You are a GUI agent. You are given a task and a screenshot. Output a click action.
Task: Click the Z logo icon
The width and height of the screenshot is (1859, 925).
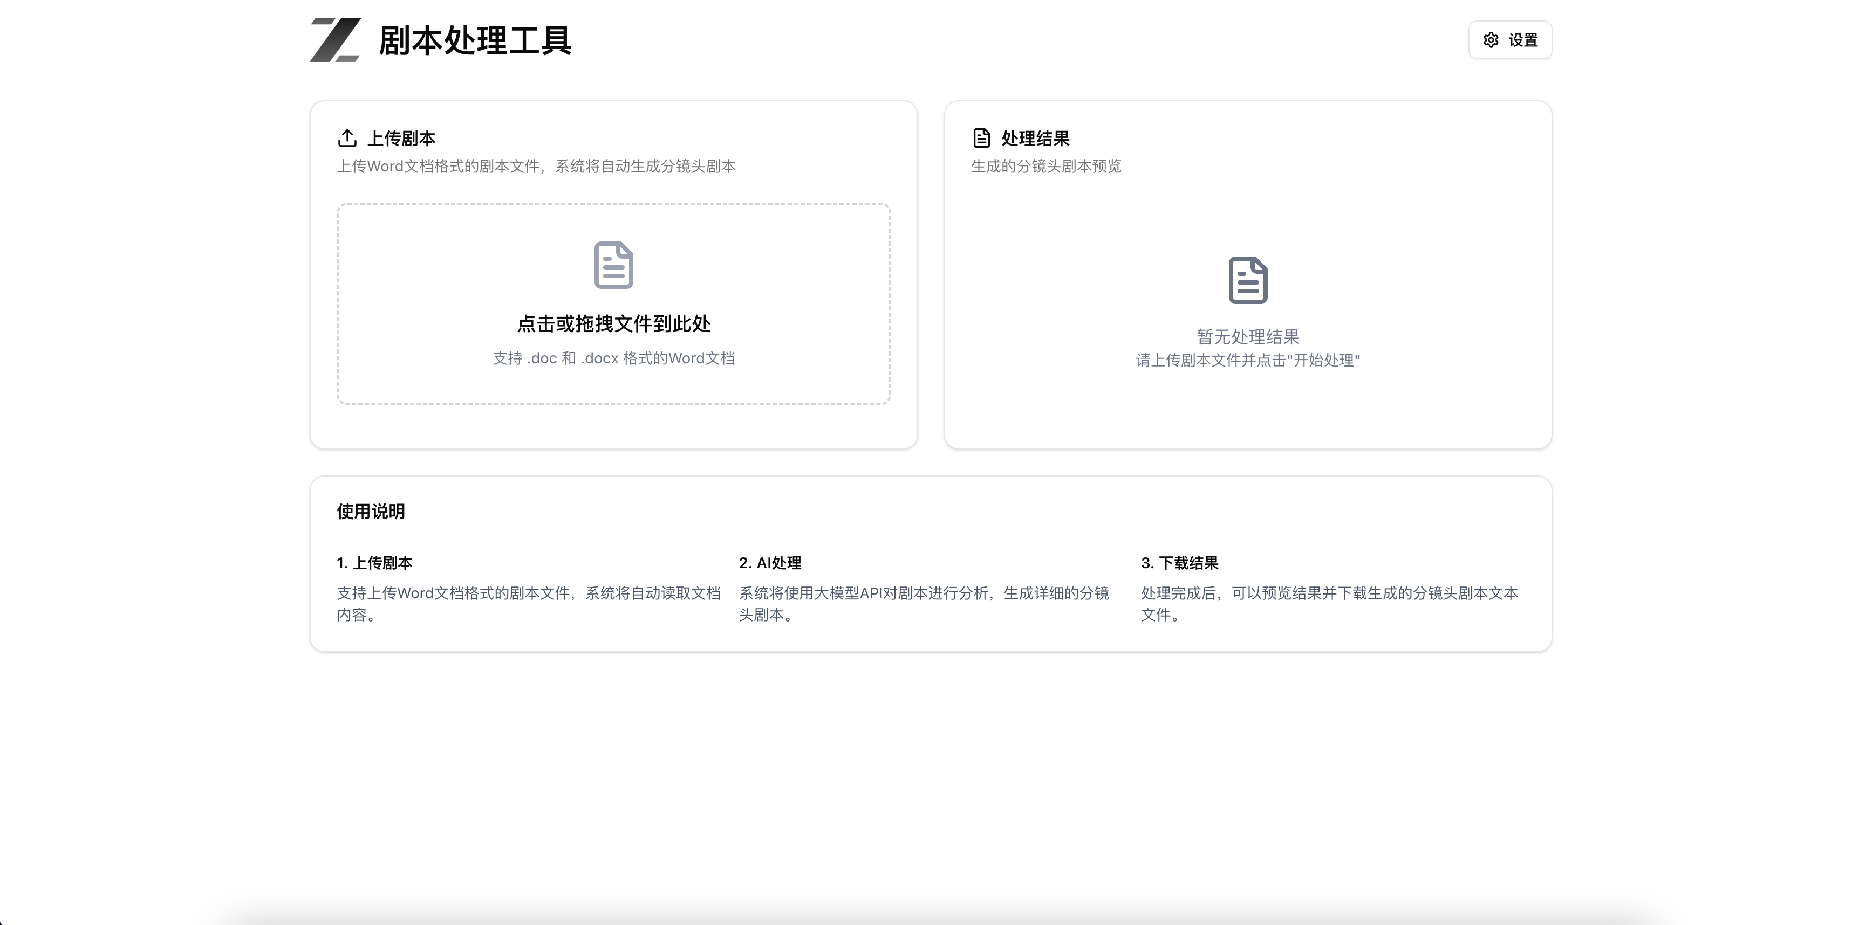(335, 40)
